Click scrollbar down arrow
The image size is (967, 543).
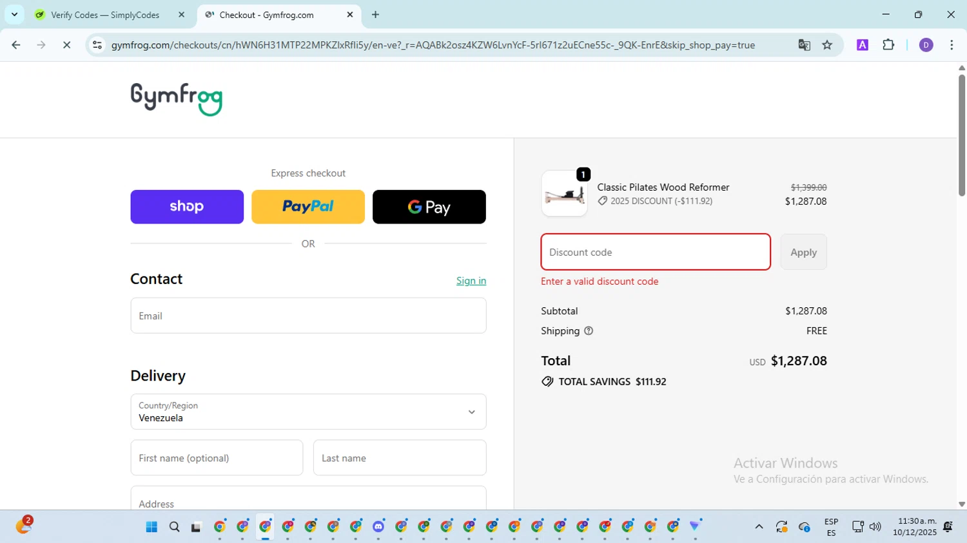point(961,504)
